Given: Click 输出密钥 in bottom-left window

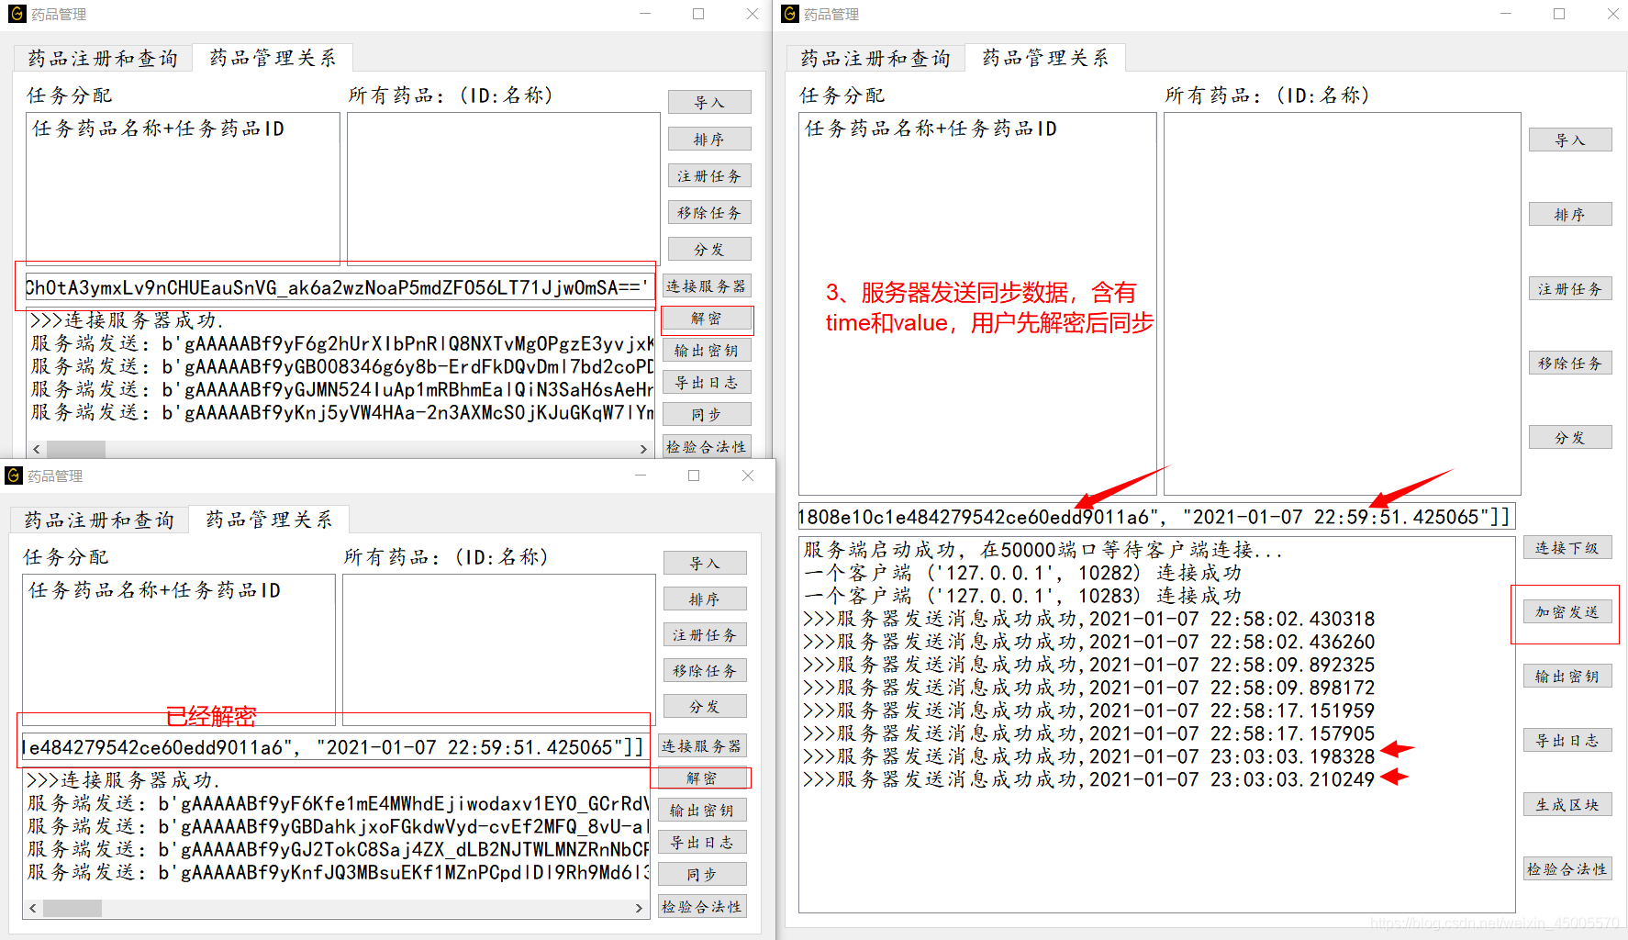Looking at the screenshot, I should (702, 810).
